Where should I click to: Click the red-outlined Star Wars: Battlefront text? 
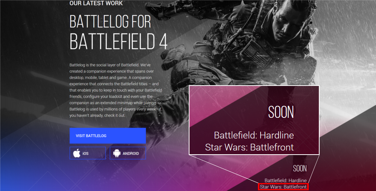click(x=283, y=187)
